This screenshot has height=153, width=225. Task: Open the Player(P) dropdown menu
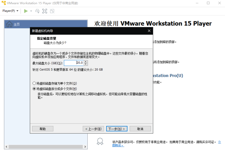point(10,11)
